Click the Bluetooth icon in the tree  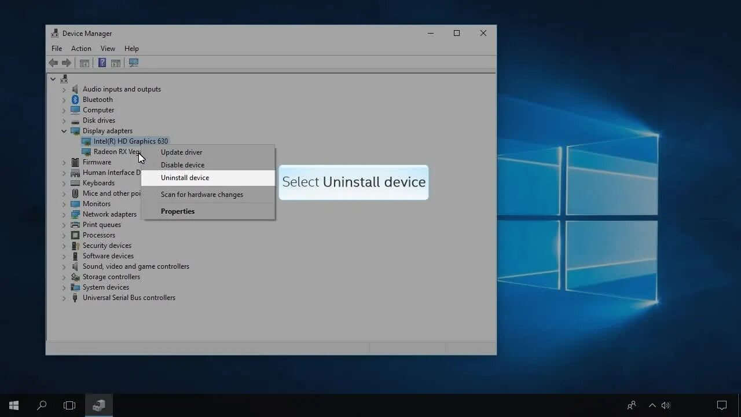(x=75, y=100)
